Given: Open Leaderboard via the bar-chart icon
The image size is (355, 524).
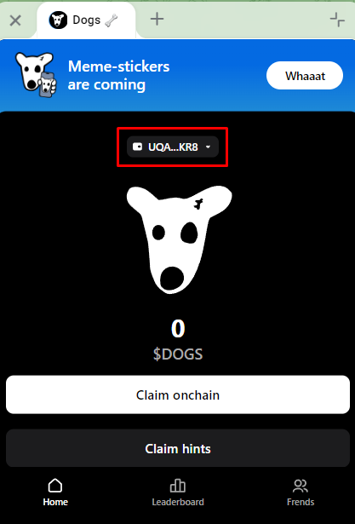Looking at the screenshot, I should pos(178,486).
